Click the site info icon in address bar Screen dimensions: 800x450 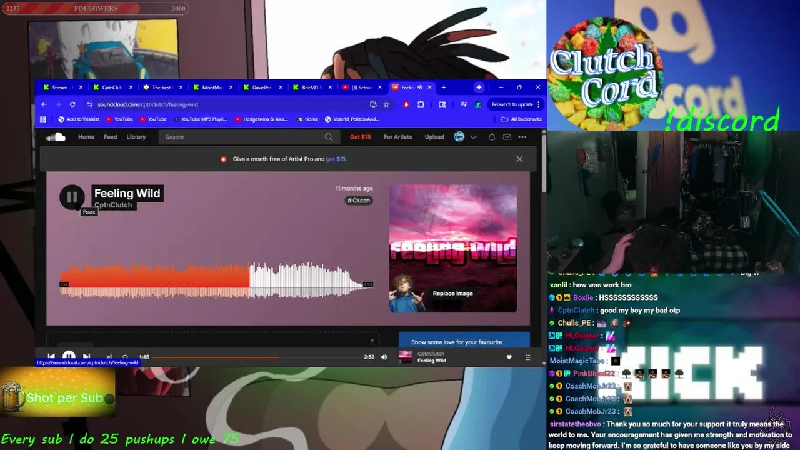90,104
